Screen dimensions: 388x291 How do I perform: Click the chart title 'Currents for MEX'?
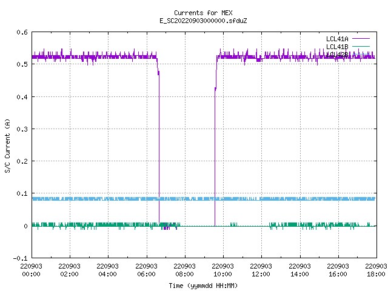(x=203, y=13)
